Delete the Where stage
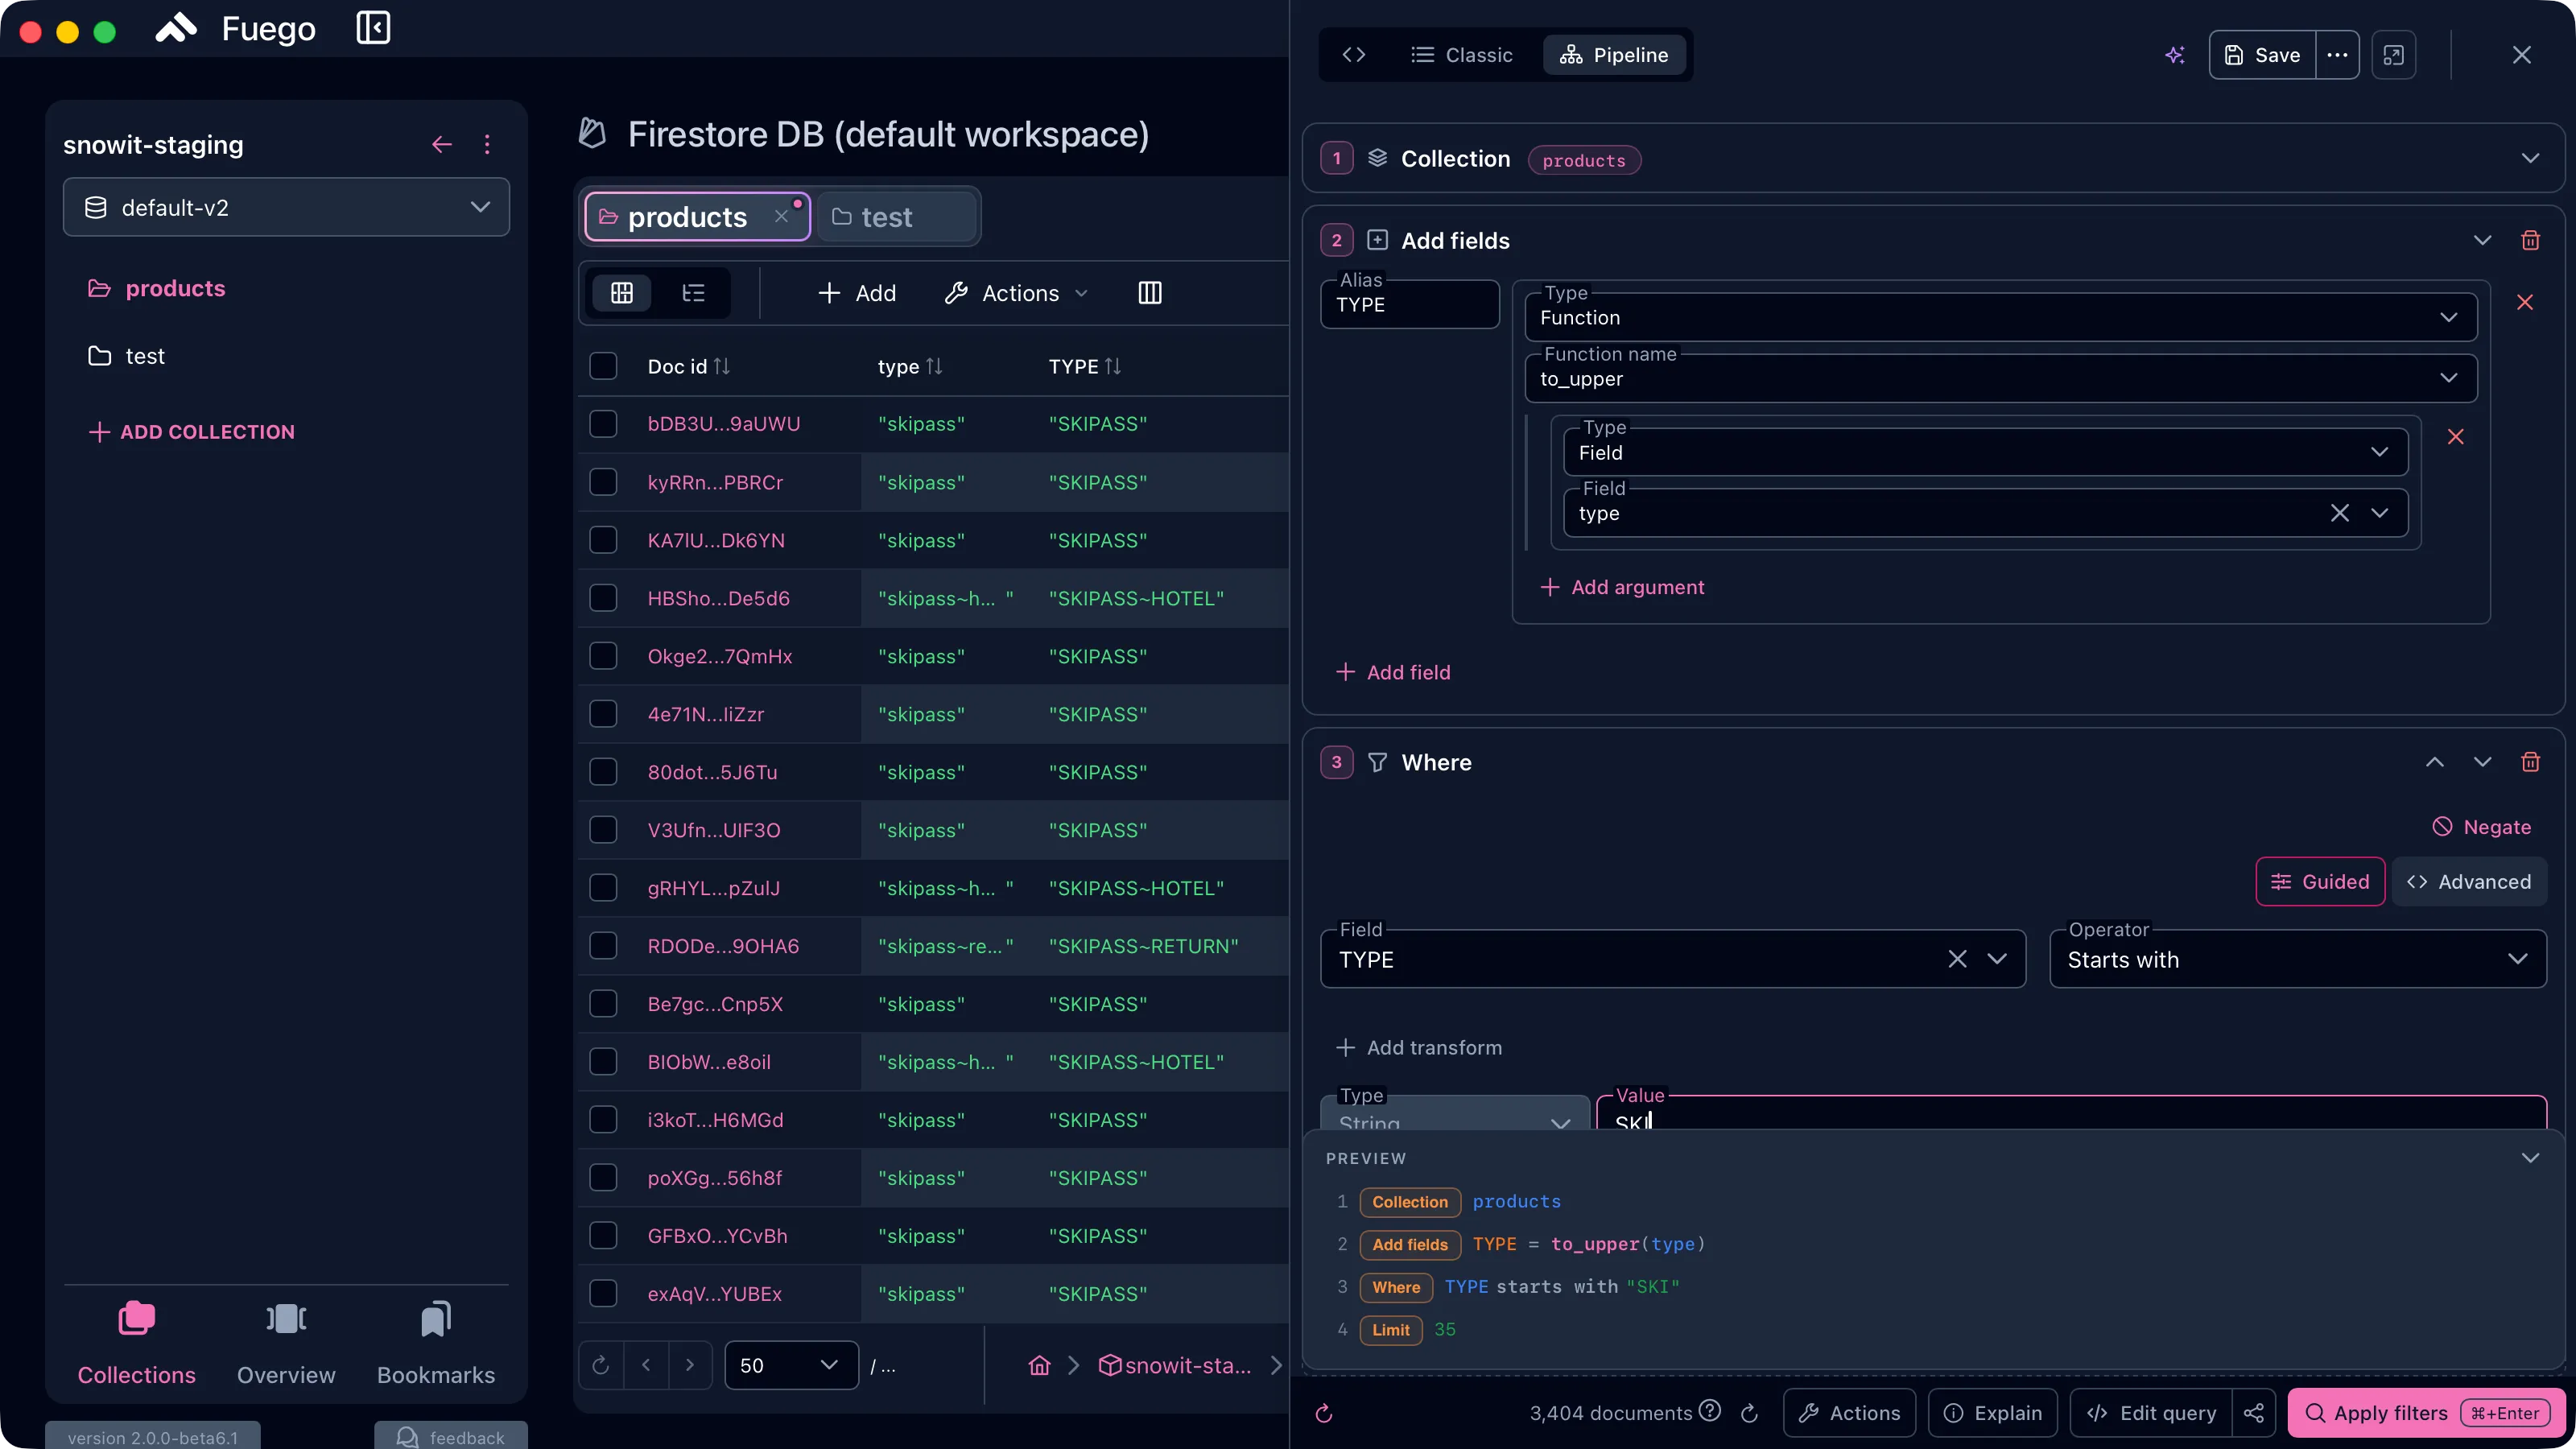 pyautogui.click(x=2531, y=762)
